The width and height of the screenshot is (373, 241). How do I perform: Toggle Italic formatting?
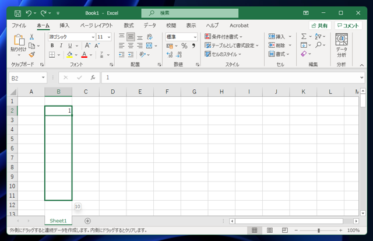pyautogui.click(x=61, y=46)
